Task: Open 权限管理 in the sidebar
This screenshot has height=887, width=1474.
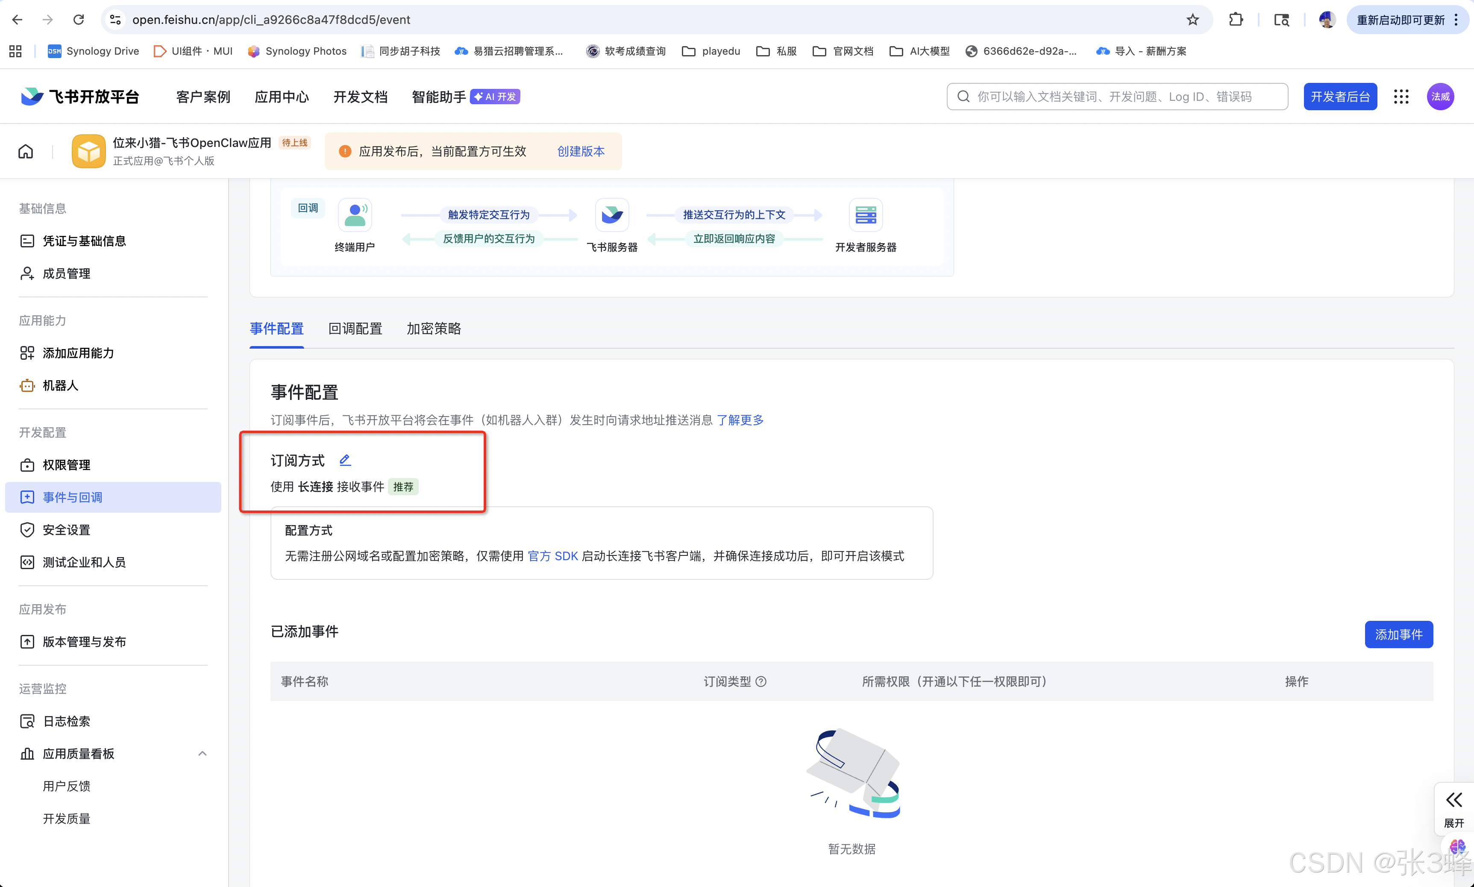Action: pos(66,464)
